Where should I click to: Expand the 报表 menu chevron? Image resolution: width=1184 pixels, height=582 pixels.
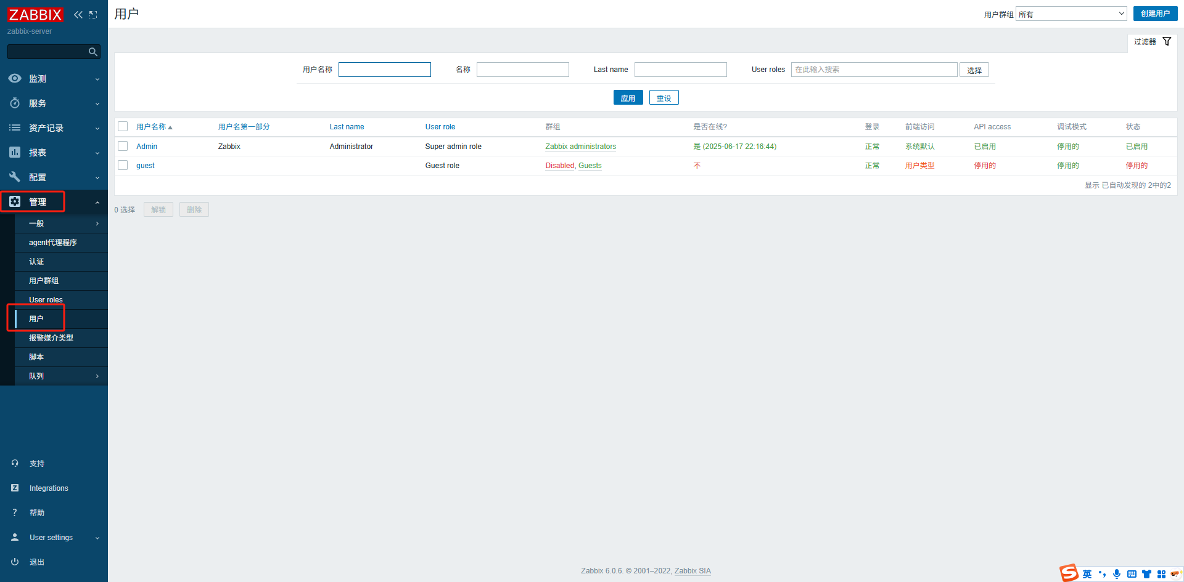[x=97, y=153]
